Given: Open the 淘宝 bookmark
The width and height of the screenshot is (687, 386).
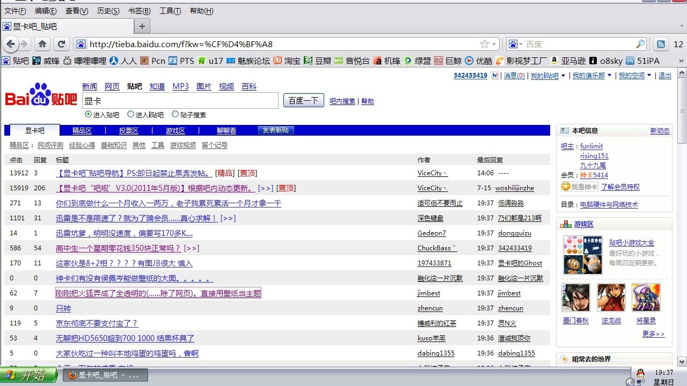Looking at the screenshot, I should [x=287, y=61].
